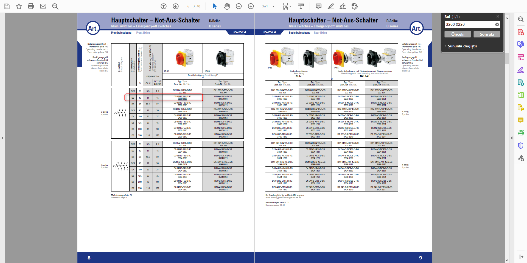Click the page number field showing 6
Screen dimensions: 527x263
(188, 6)
